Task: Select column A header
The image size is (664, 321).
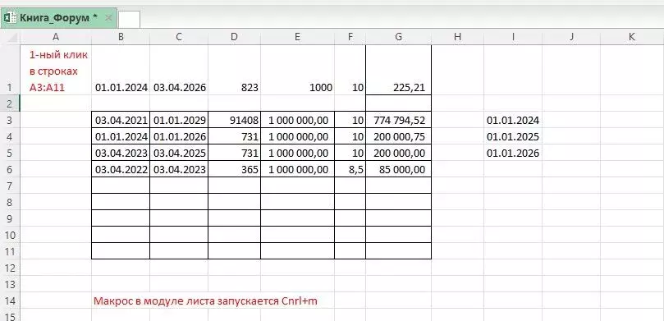Action: [x=56, y=37]
